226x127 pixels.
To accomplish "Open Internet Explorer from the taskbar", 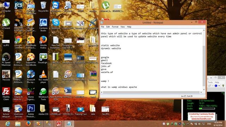I will pyautogui.click(x=7, y=124).
